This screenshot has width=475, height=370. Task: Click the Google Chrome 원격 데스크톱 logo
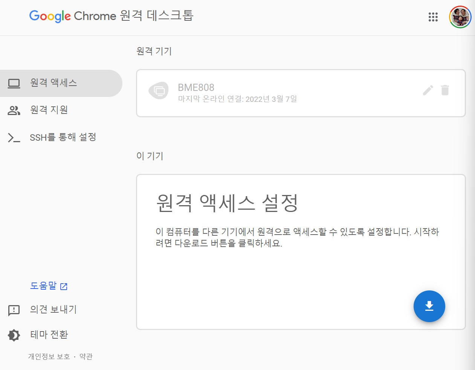tap(111, 16)
